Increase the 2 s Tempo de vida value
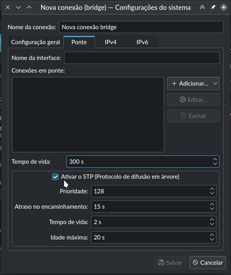This screenshot has width=231, height=275. [212, 220]
